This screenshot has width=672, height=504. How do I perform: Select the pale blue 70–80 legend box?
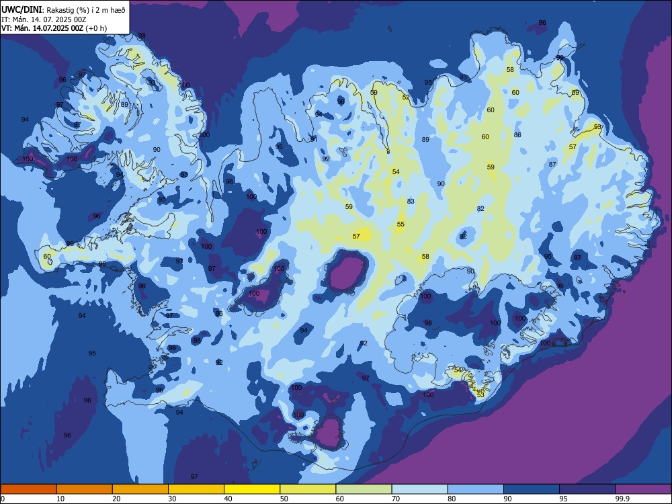[419, 489]
